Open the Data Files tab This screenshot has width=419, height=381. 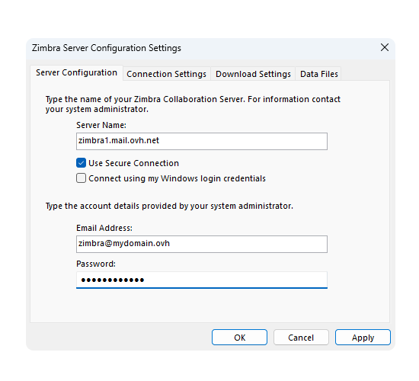pos(318,74)
